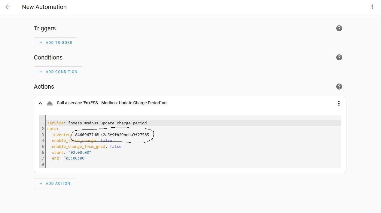The height and width of the screenshot is (213, 381).
Task: Click the 'data:' key on line 2
Action: 53,129
